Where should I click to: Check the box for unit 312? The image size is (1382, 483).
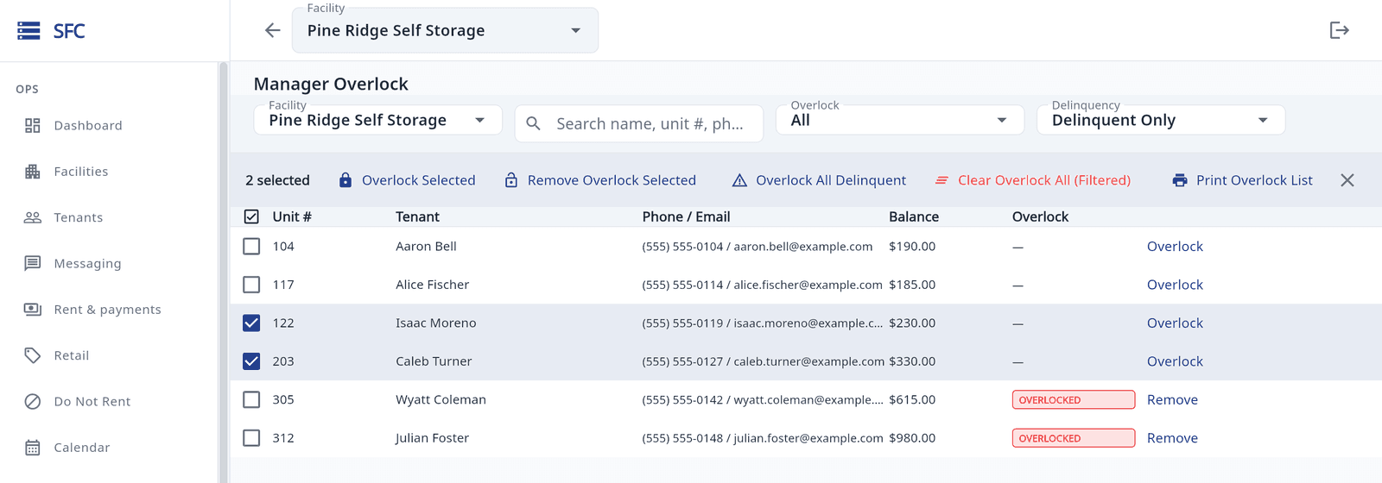[x=251, y=438]
